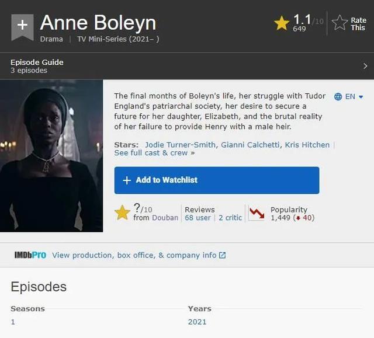The image size is (374, 338).
Task: Click the popularity downward trend icon
Action: (x=257, y=214)
